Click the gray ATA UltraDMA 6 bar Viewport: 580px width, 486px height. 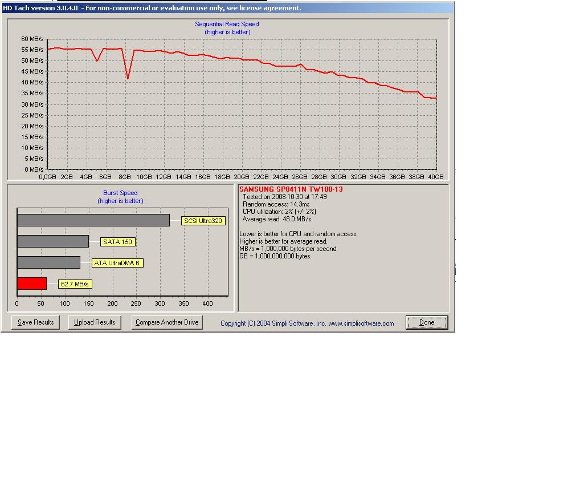point(48,262)
